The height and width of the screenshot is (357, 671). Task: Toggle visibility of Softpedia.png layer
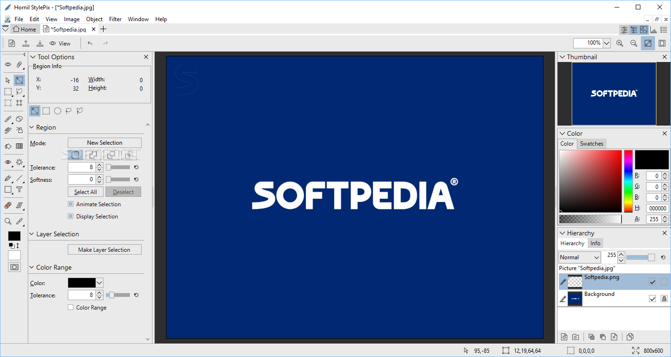point(652,282)
